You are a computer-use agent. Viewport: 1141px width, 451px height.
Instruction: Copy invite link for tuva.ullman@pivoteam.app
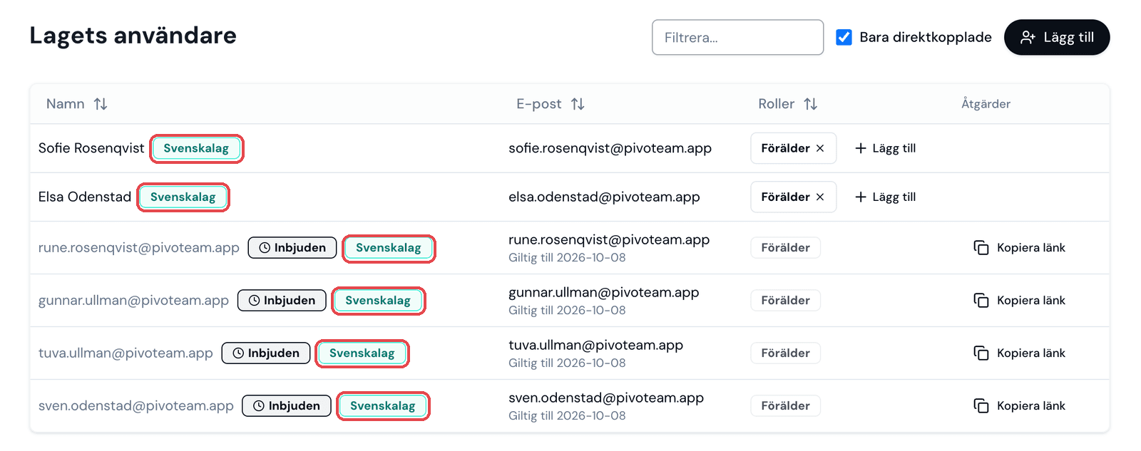coord(1020,353)
